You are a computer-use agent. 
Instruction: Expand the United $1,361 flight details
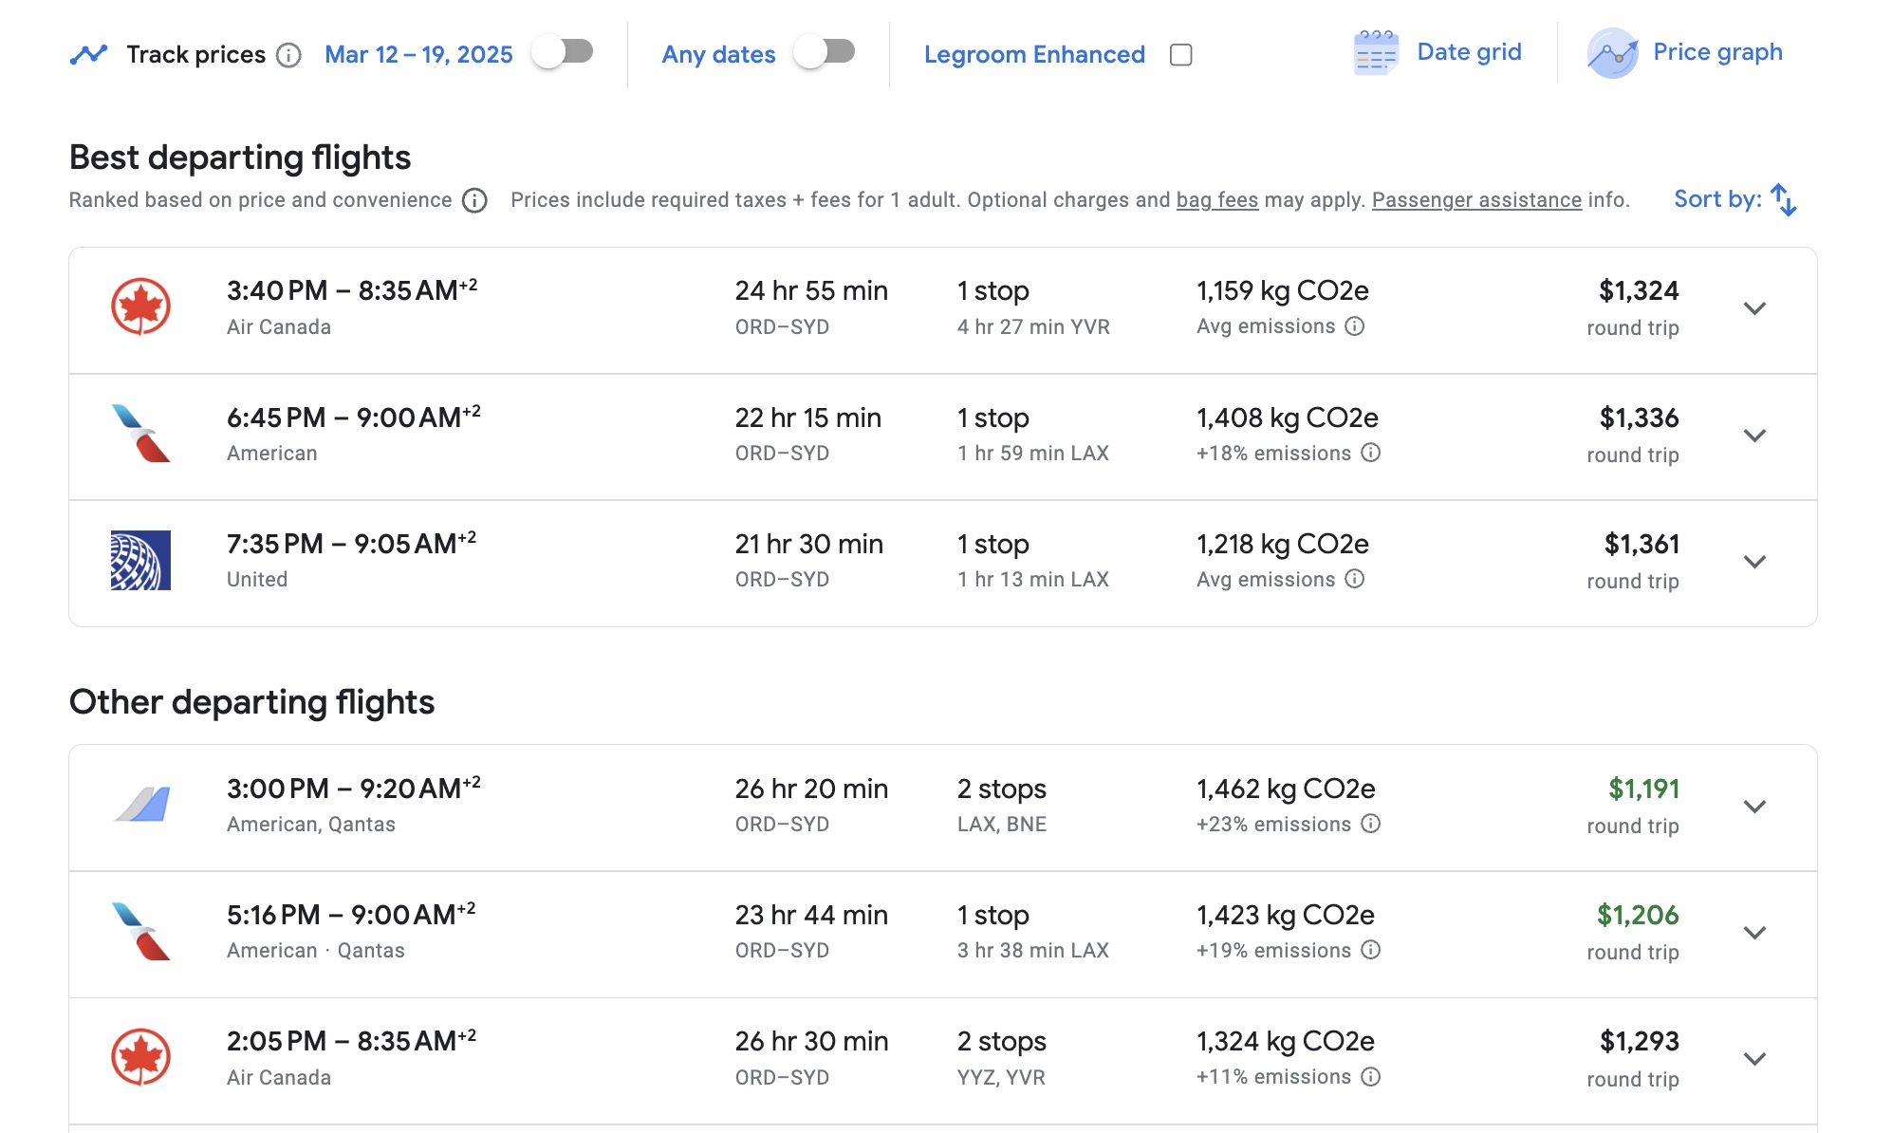pyautogui.click(x=1753, y=562)
